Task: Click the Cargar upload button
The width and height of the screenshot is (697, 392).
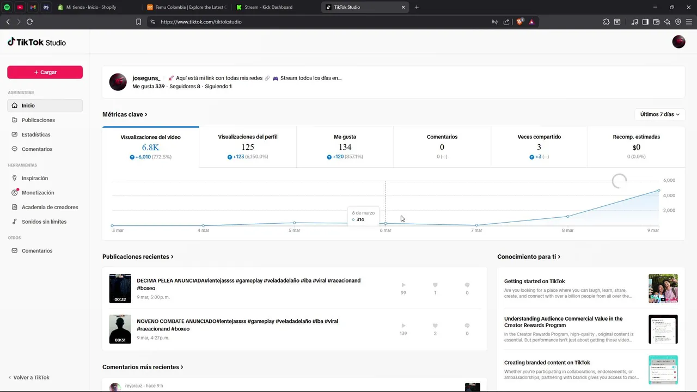Action: 45,72
